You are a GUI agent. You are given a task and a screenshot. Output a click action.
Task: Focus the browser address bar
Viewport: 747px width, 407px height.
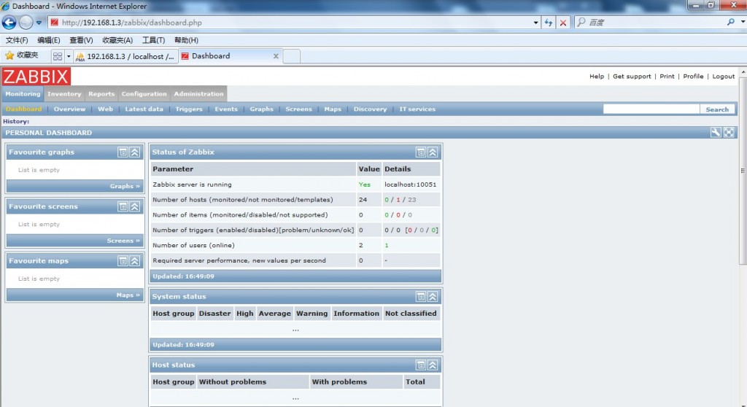(x=290, y=23)
